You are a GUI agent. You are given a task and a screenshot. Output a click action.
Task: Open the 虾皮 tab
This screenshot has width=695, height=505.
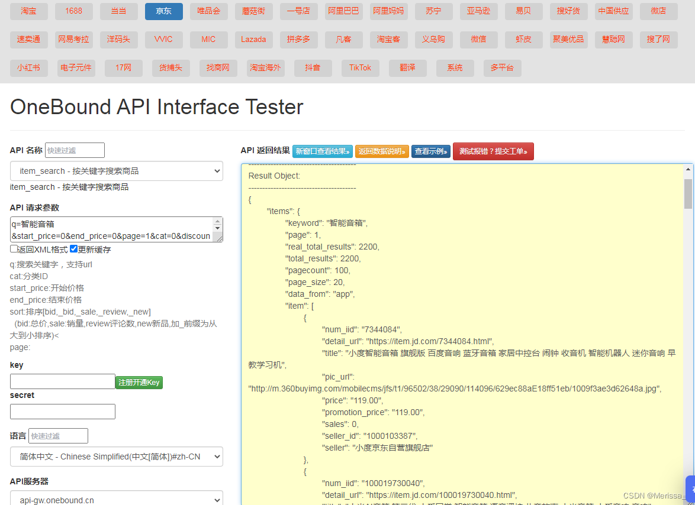point(523,40)
